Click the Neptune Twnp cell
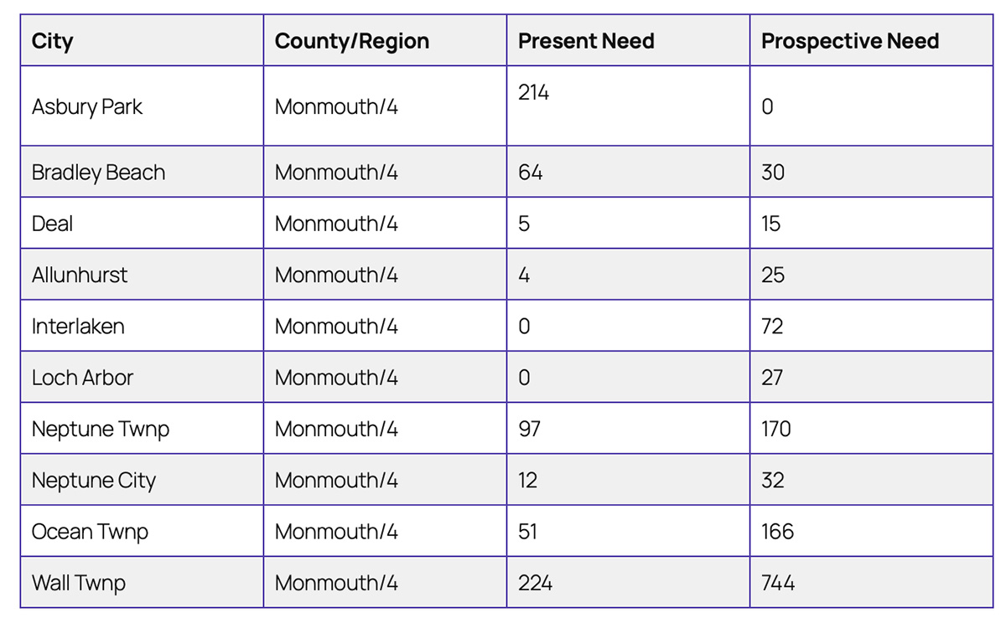The height and width of the screenshot is (628, 1006). [101, 429]
